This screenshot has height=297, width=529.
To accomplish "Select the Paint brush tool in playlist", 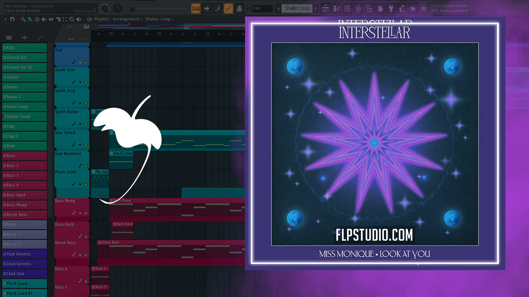I will click(x=30, y=19).
